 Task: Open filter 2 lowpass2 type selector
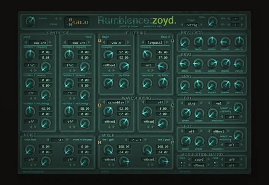point(155,42)
